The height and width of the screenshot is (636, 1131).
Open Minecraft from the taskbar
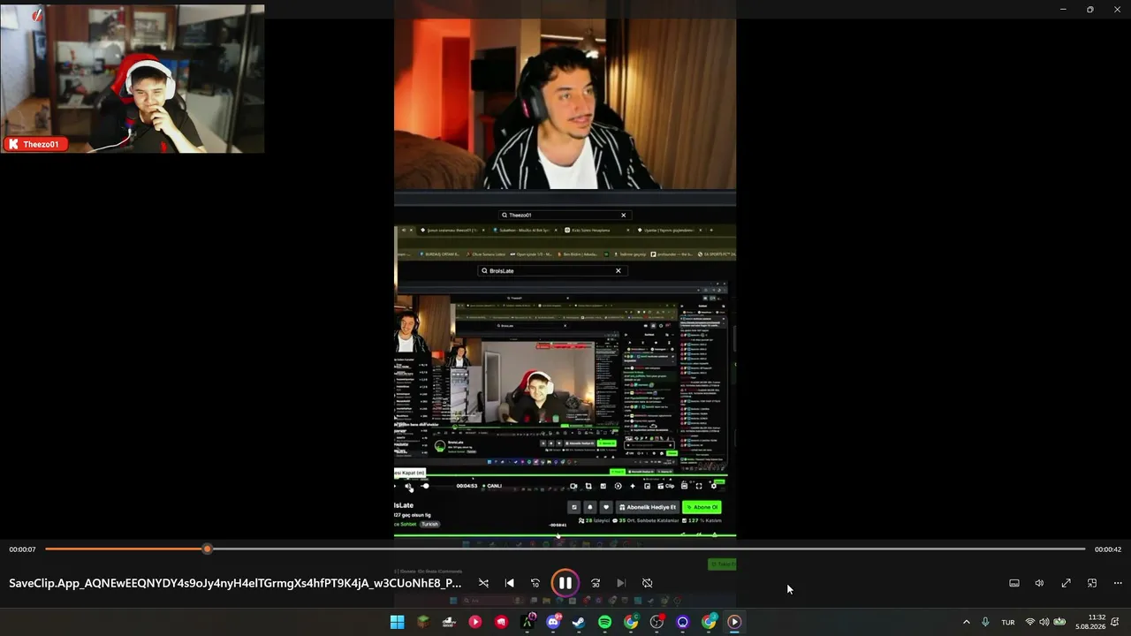click(423, 622)
